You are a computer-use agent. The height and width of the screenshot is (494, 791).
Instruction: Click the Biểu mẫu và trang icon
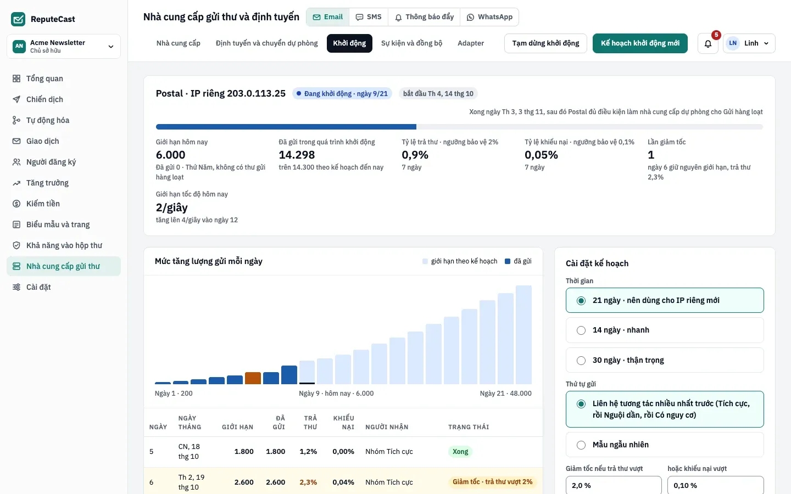[16, 224]
